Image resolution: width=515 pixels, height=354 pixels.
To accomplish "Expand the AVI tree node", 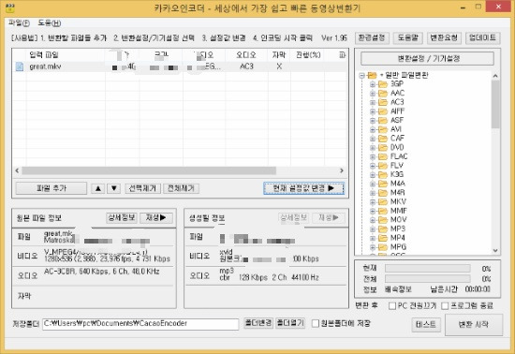I will coord(373,129).
